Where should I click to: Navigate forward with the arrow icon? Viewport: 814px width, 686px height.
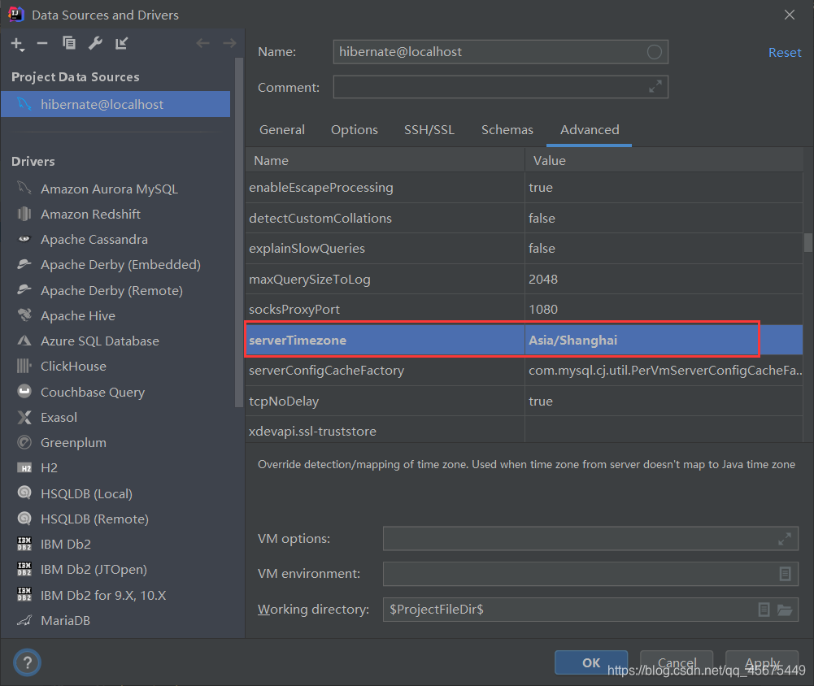230,43
